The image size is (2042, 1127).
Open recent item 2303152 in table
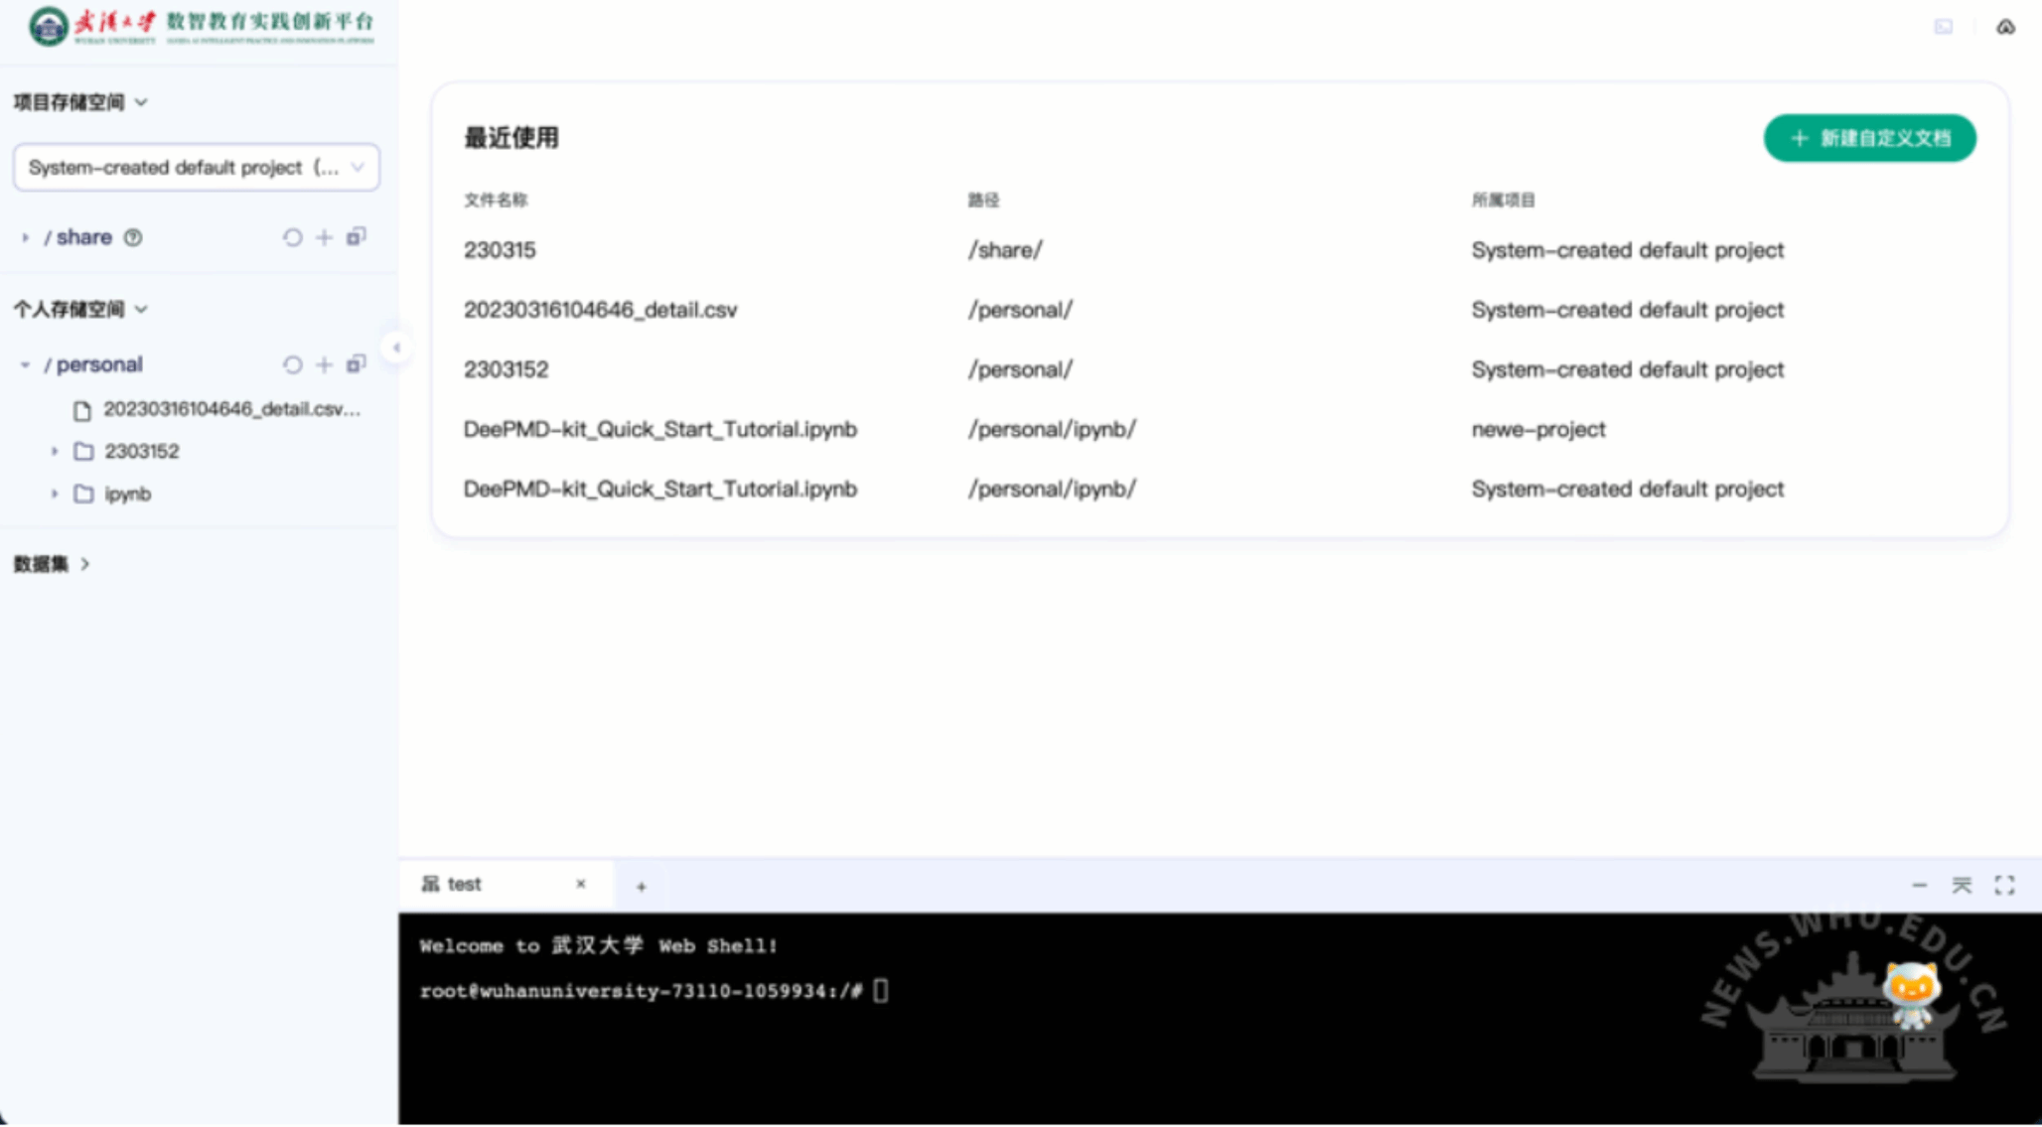(x=506, y=369)
